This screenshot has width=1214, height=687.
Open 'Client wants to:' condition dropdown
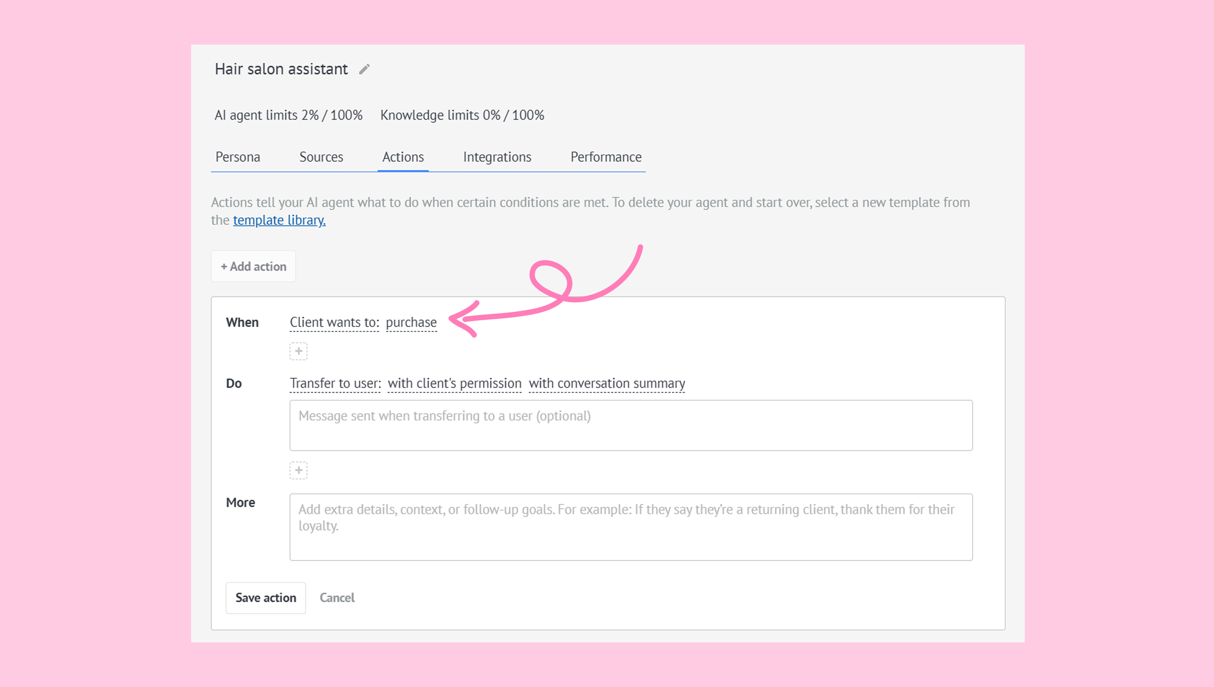(334, 322)
